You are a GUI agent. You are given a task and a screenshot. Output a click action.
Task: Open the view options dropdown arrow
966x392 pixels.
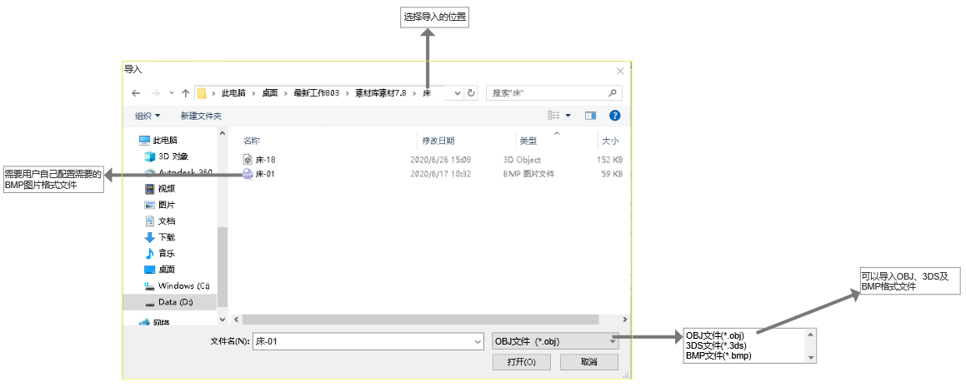pyautogui.click(x=568, y=116)
